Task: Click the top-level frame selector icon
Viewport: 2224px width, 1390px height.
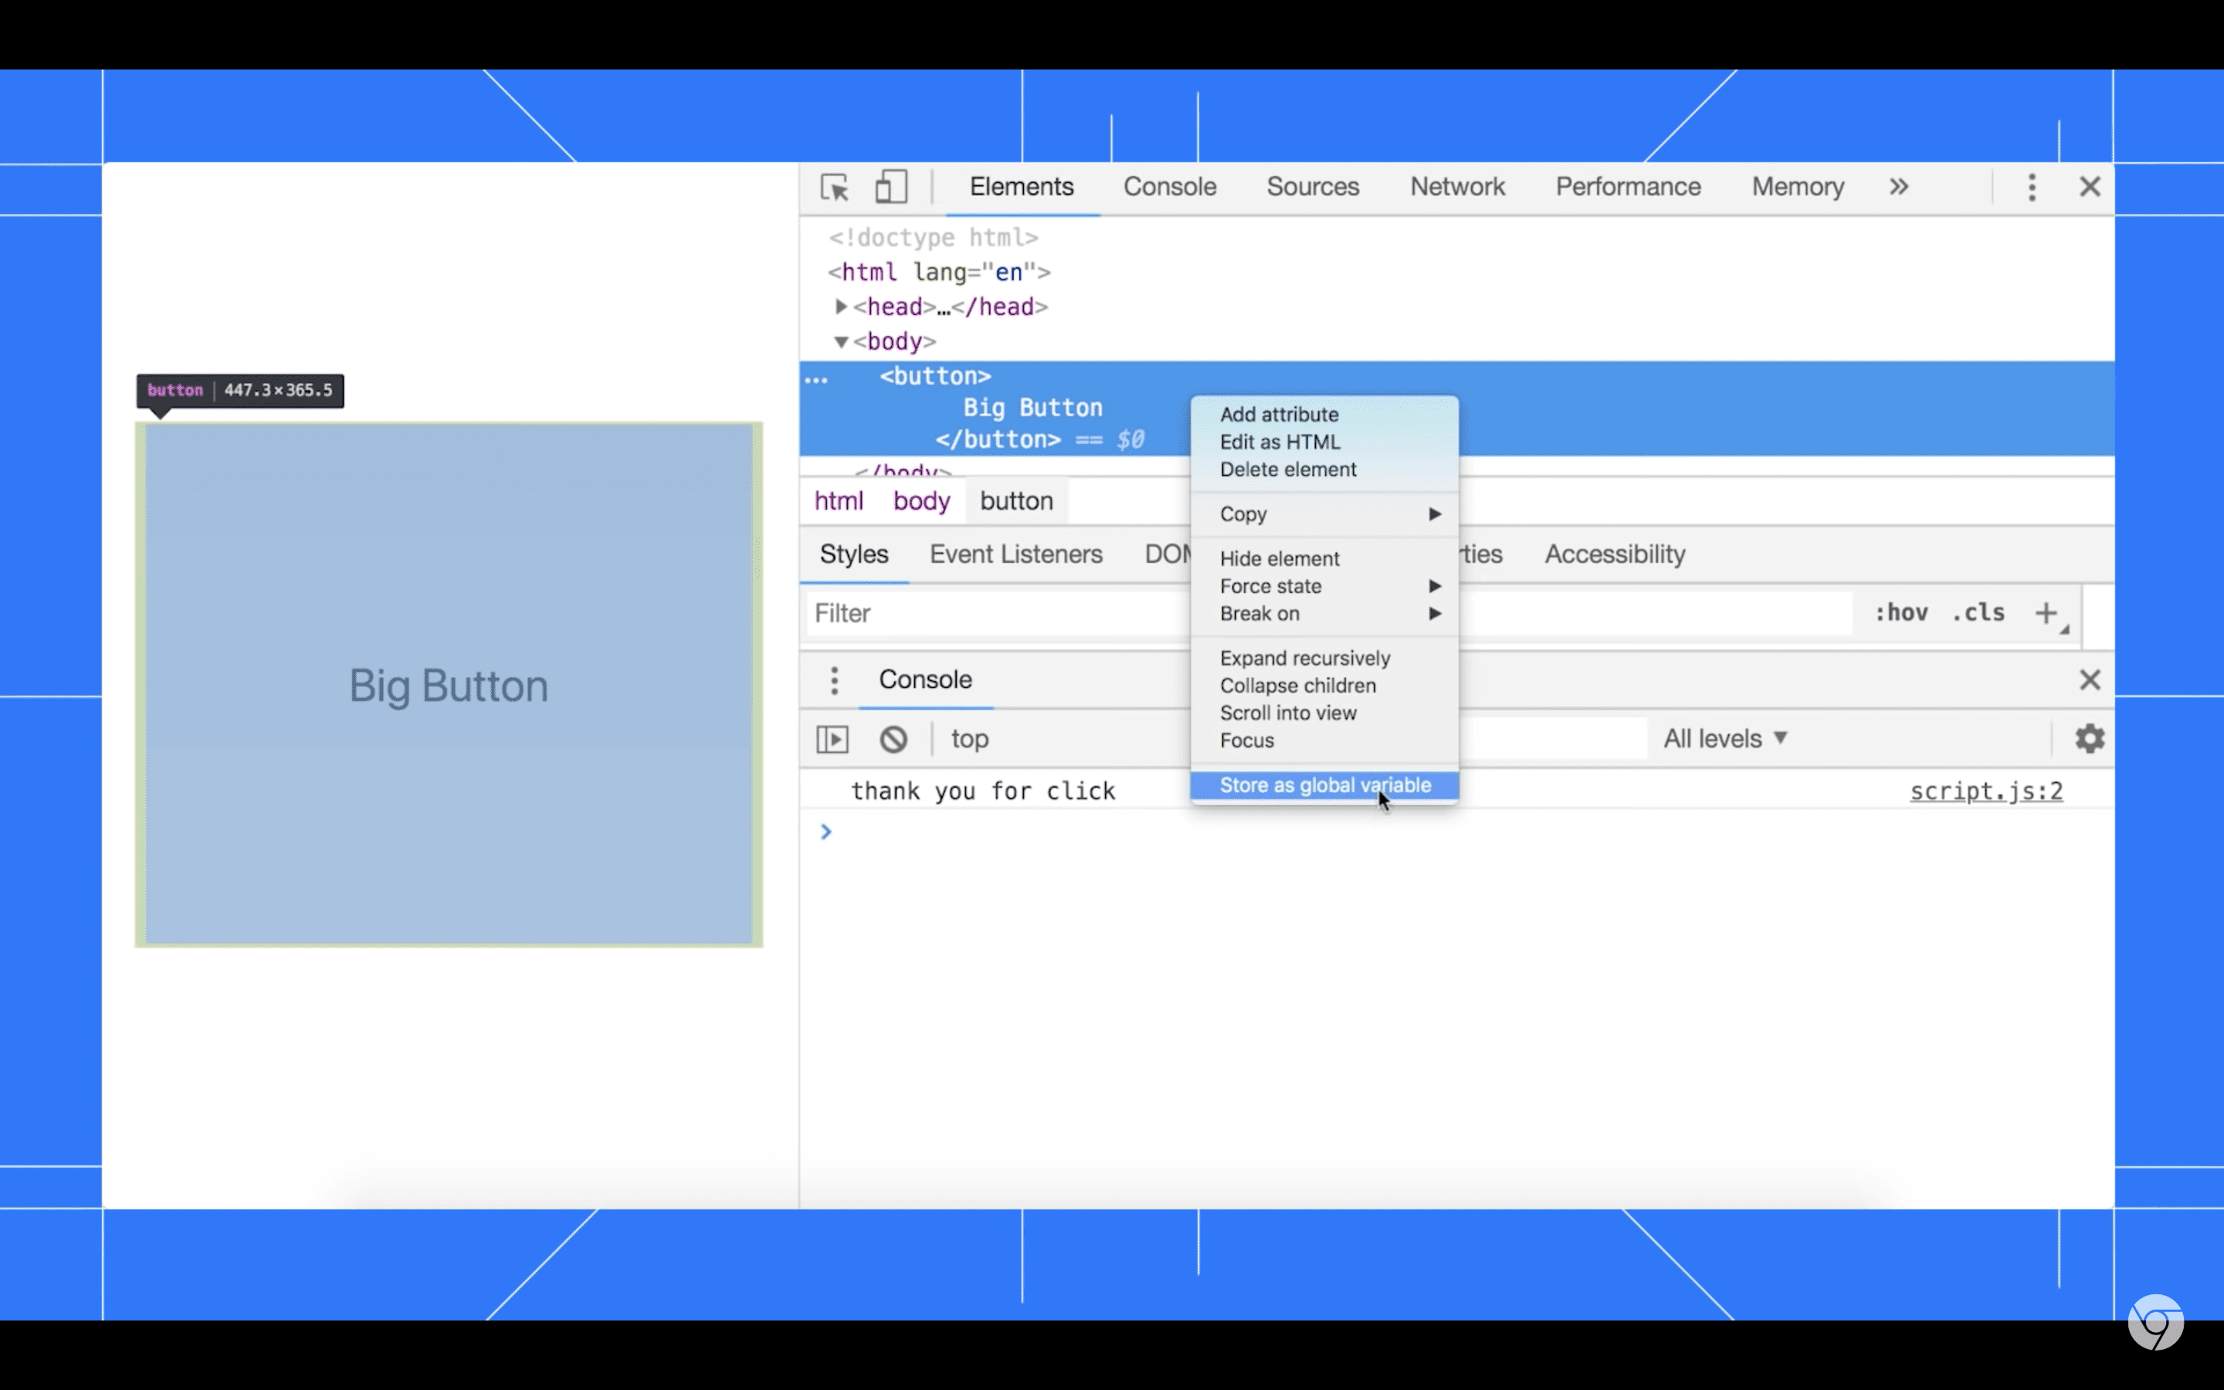Action: 968,738
